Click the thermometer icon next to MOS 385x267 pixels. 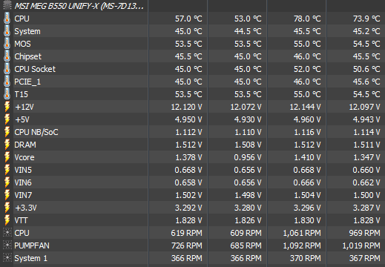coord(7,44)
